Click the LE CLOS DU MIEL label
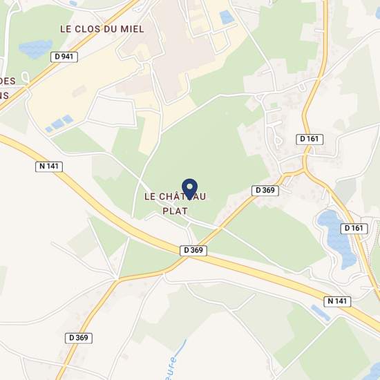 102,29
